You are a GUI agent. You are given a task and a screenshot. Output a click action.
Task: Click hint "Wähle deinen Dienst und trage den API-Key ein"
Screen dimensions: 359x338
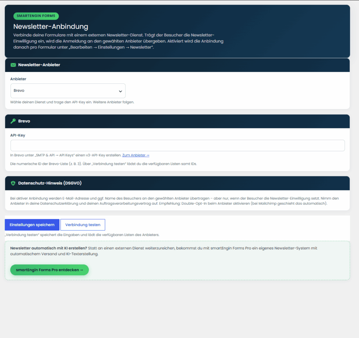(72, 102)
